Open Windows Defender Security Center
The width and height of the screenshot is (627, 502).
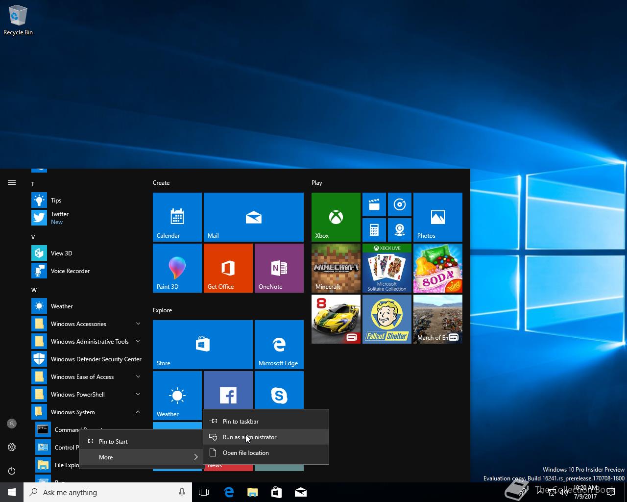pyautogui.click(x=87, y=359)
